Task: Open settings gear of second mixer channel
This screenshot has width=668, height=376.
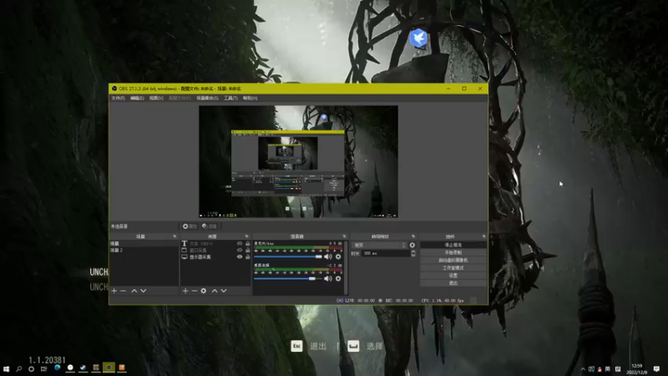Action: pos(338,278)
